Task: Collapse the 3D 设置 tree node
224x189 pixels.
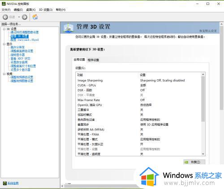Action: pos(4,29)
